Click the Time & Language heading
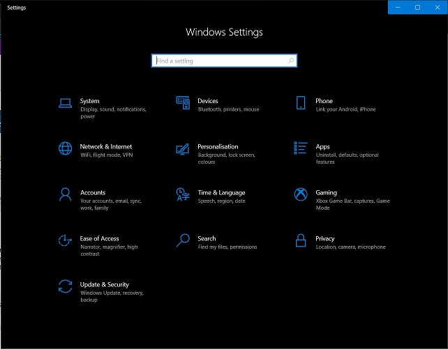This screenshot has width=448, height=349. click(x=221, y=193)
